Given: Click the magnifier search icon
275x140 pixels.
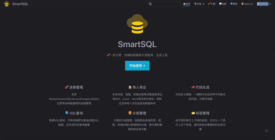Looking at the screenshot, I should click(150, 4).
